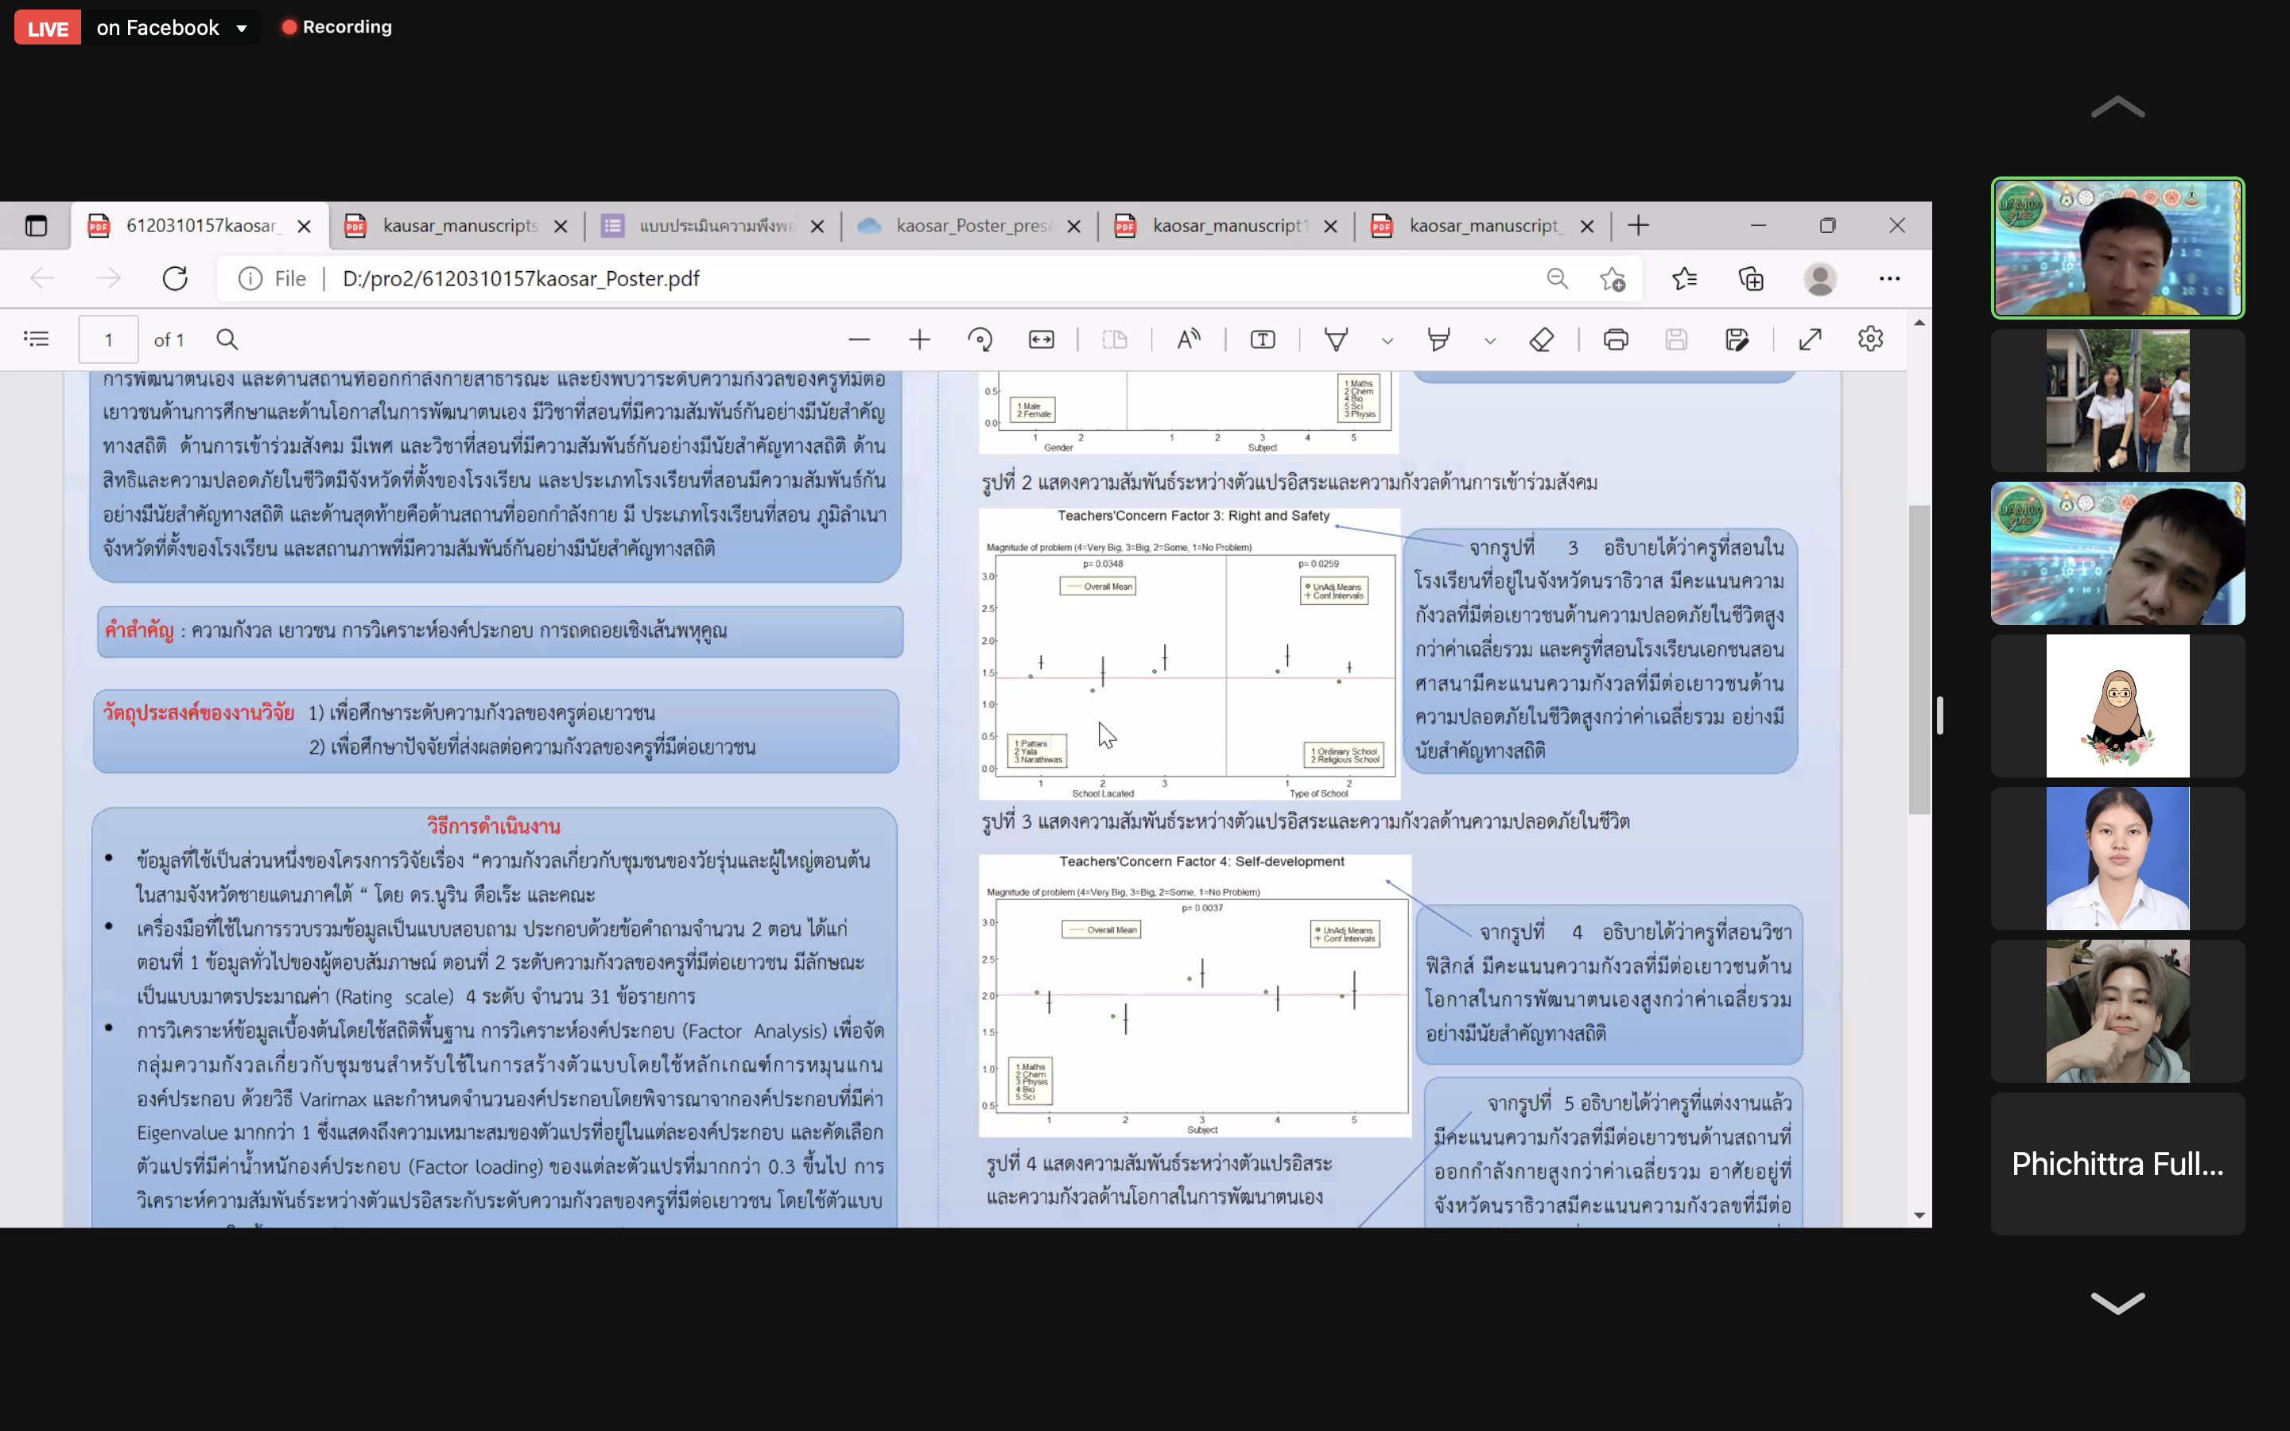Open the browser profile avatar
Viewport: 2290px width, 1431px height.
[x=1818, y=278]
